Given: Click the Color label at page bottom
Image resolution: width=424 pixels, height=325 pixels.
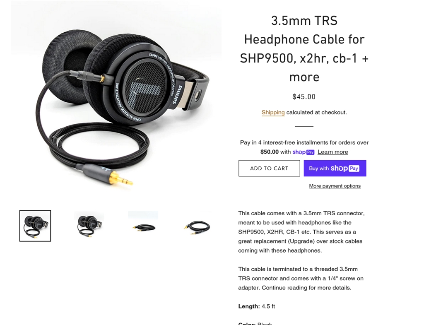Looking at the screenshot, I should coord(247,323).
